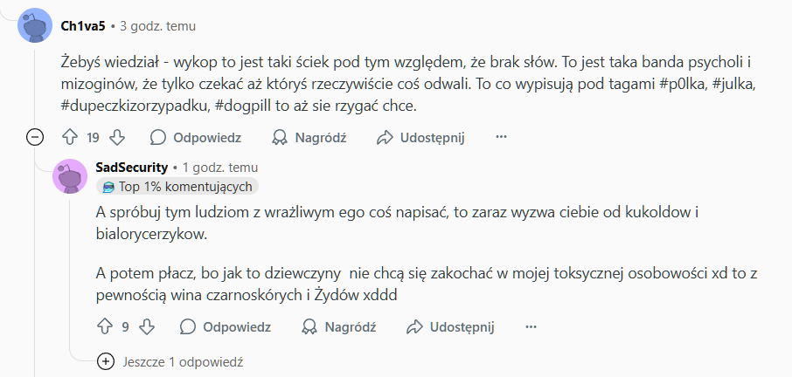Click the "3 godz. temu" comment timestamp
The width and height of the screenshot is (792, 377).
pyautogui.click(x=157, y=26)
